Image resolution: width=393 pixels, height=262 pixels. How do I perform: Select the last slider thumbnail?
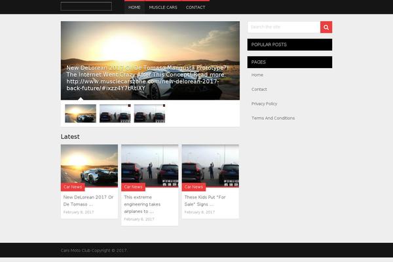(149, 113)
